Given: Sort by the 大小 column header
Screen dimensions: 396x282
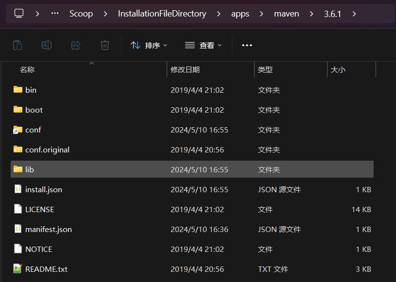Looking at the screenshot, I should point(338,70).
